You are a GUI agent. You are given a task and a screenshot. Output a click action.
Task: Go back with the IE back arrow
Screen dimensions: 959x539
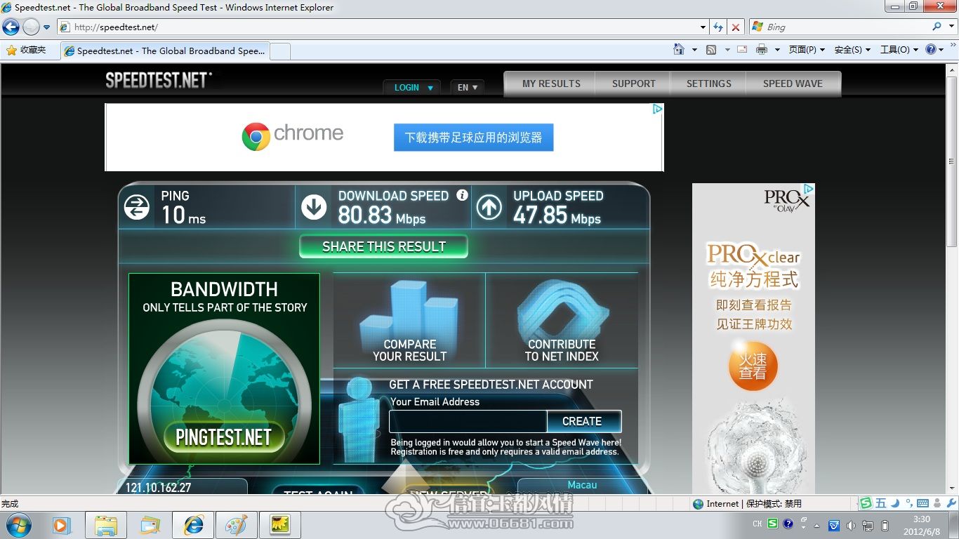click(11, 27)
